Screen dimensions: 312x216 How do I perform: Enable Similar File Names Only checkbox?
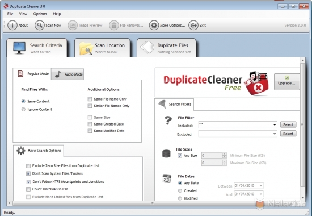[90, 106]
